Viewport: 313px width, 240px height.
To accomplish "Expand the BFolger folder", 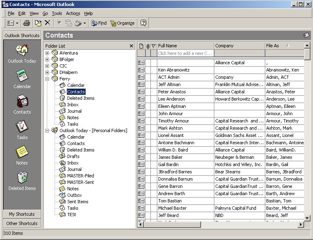I will [47, 59].
